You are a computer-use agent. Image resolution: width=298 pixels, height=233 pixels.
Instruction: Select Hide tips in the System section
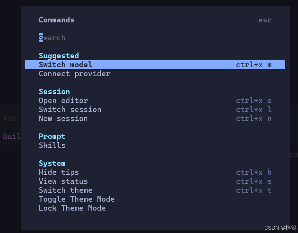(155, 173)
